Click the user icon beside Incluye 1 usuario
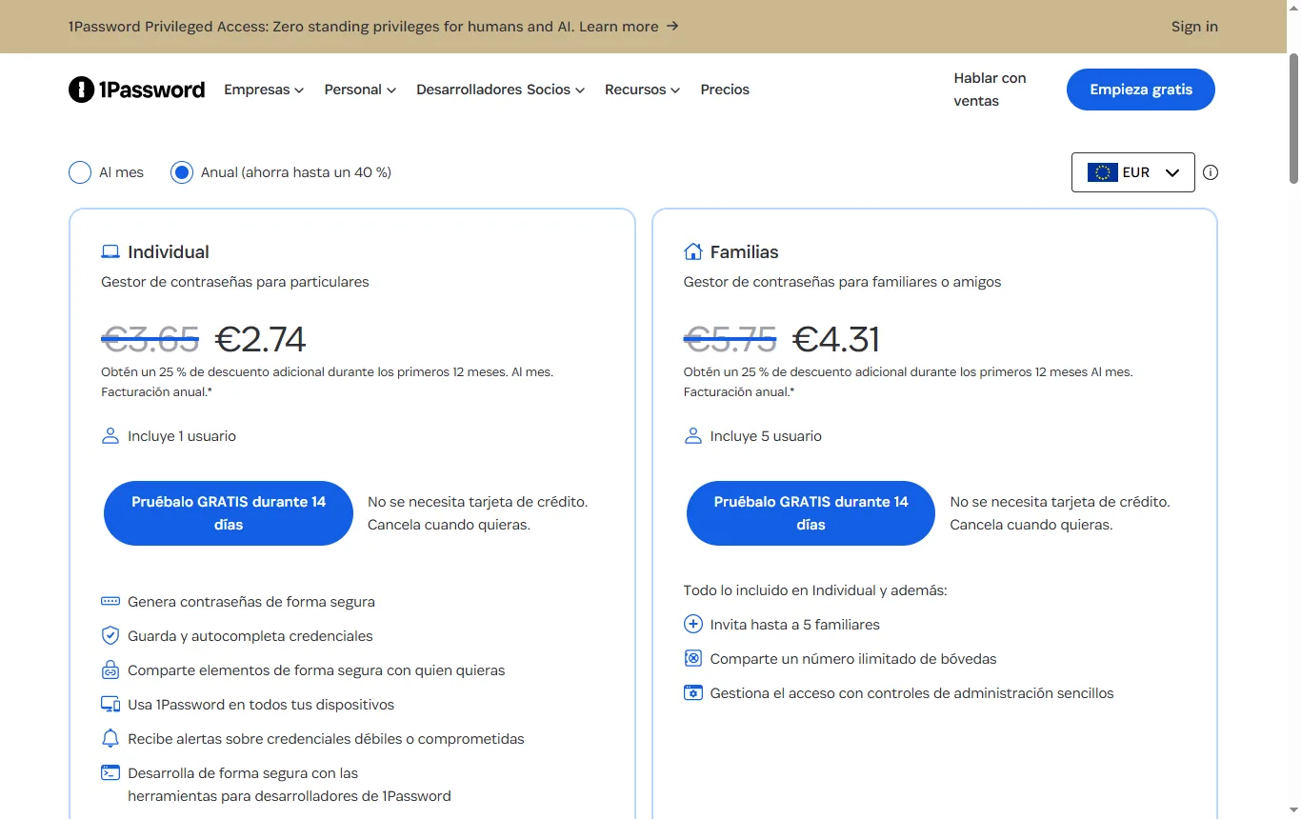The height and width of the screenshot is (819, 1301). [110, 436]
